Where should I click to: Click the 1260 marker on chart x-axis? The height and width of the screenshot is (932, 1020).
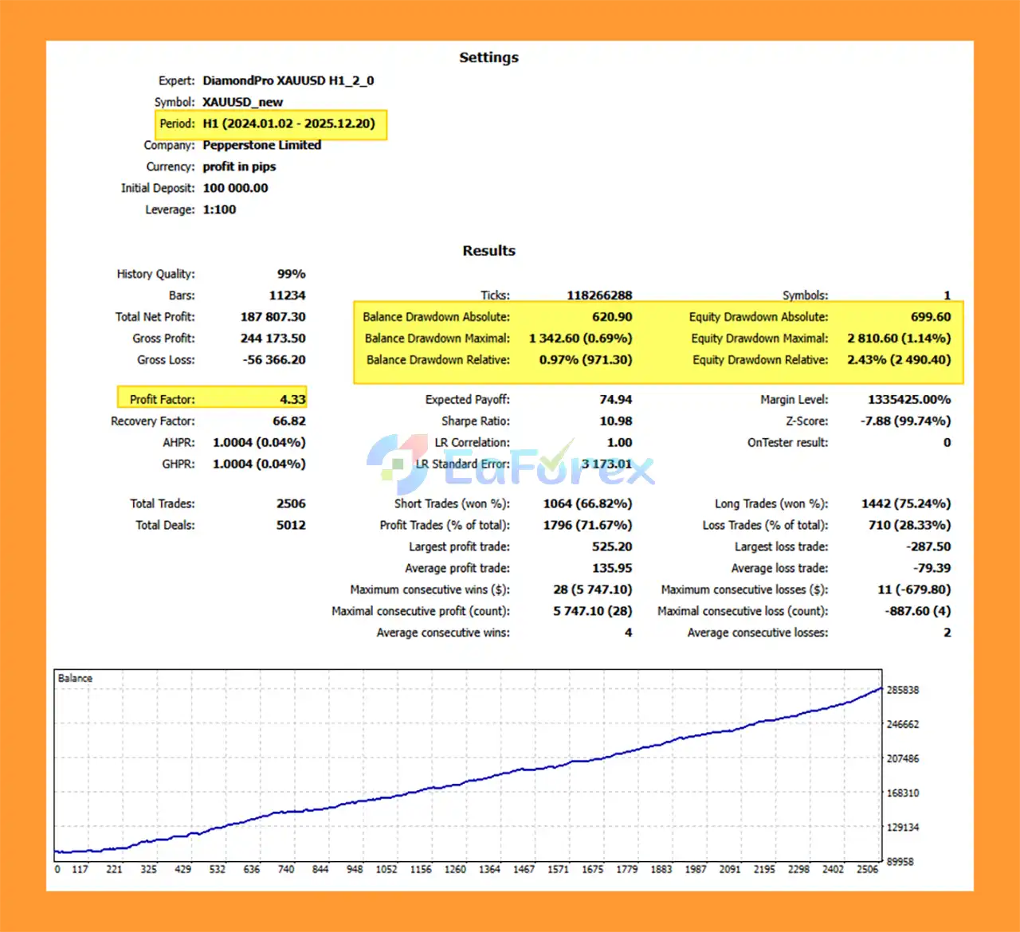(x=455, y=869)
